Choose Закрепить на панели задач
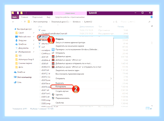The width and height of the screenshot is (164, 121). click(67, 70)
